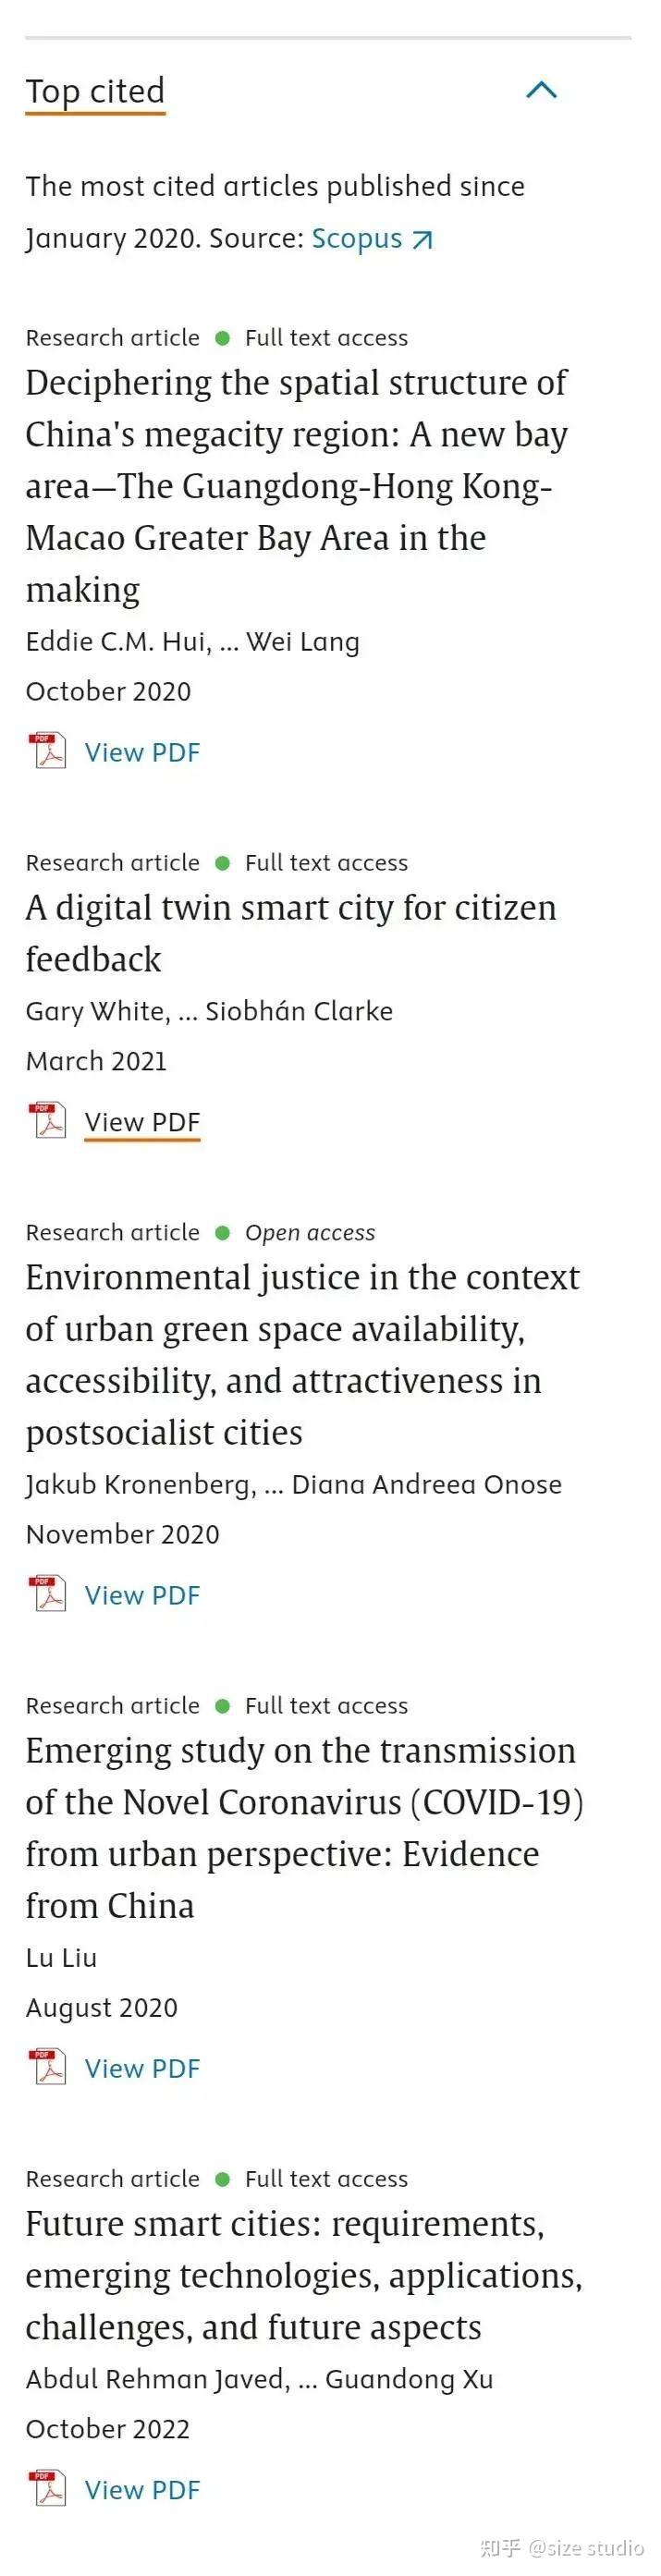This screenshot has width=661, height=2576.
Task: Click green Open access status dot
Action: coord(223,1233)
